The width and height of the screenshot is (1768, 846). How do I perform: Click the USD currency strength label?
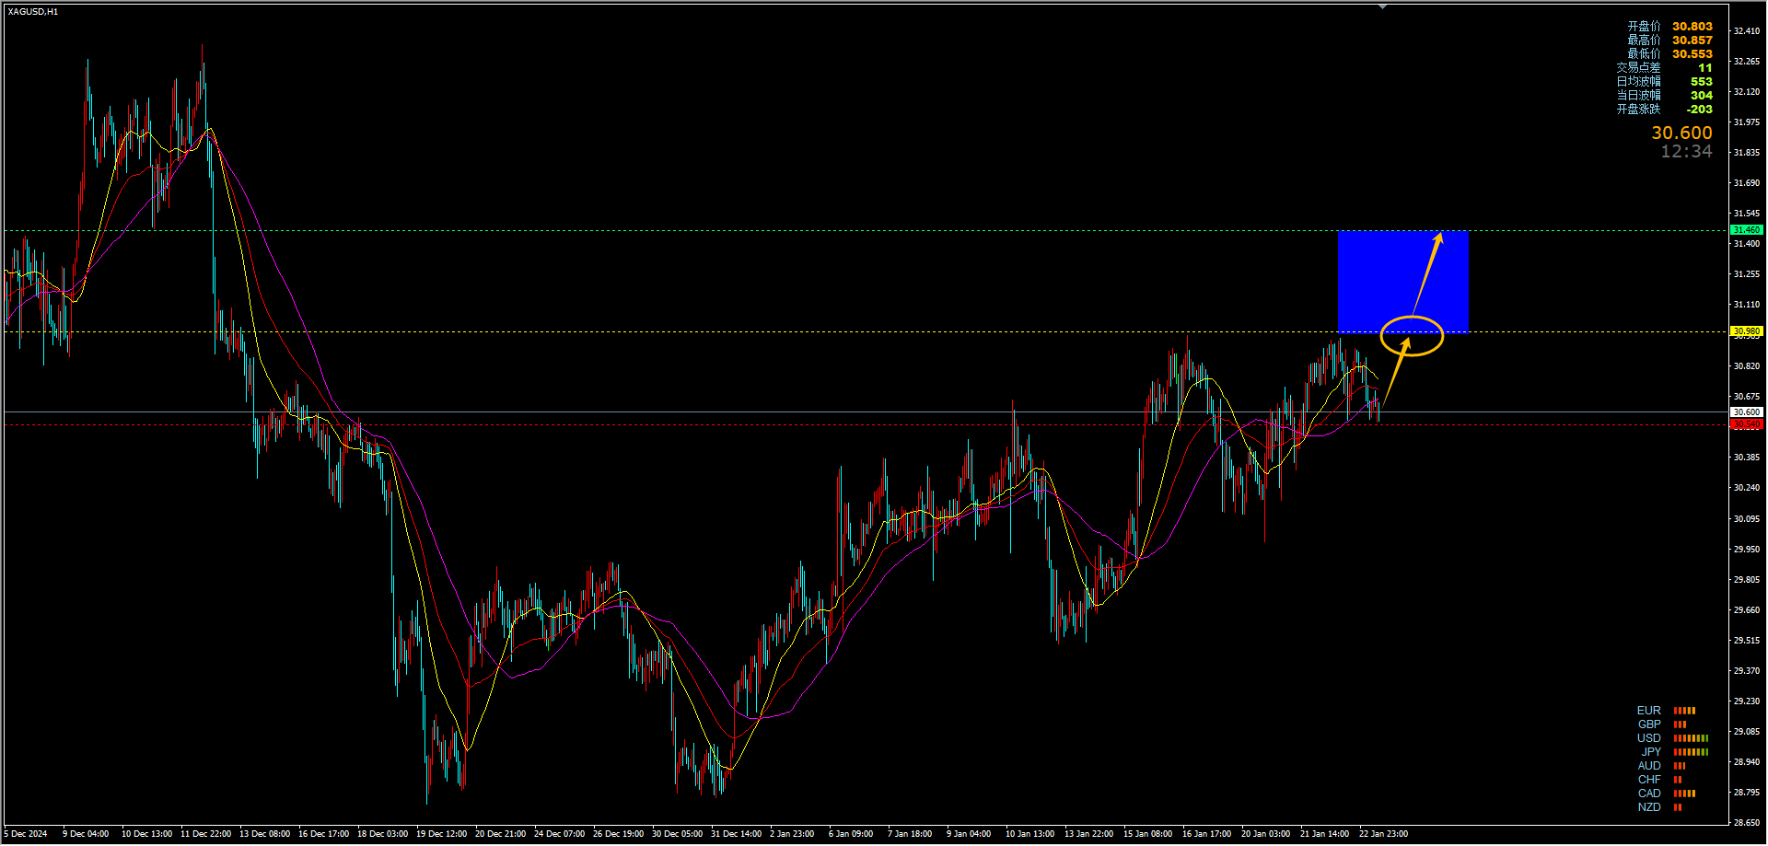coord(1648,738)
